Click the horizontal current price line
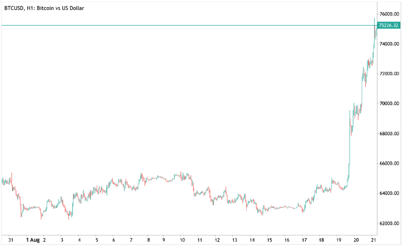Screen dimensions: 402x246 point(189,25)
